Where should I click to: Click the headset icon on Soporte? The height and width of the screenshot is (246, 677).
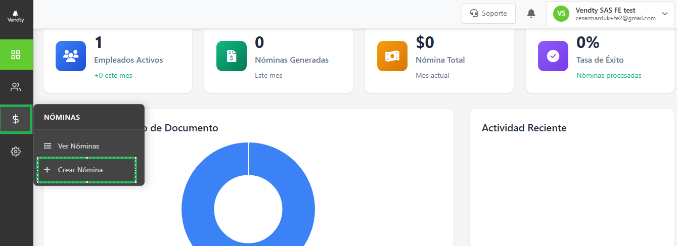click(474, 14)
